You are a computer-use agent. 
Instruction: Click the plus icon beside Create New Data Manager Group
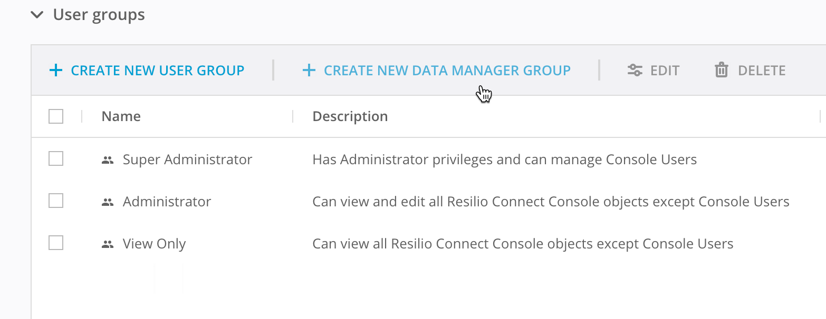(x=309, y=71)
